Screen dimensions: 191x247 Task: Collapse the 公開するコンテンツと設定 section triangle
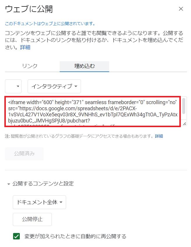click(x=9, y=184)
